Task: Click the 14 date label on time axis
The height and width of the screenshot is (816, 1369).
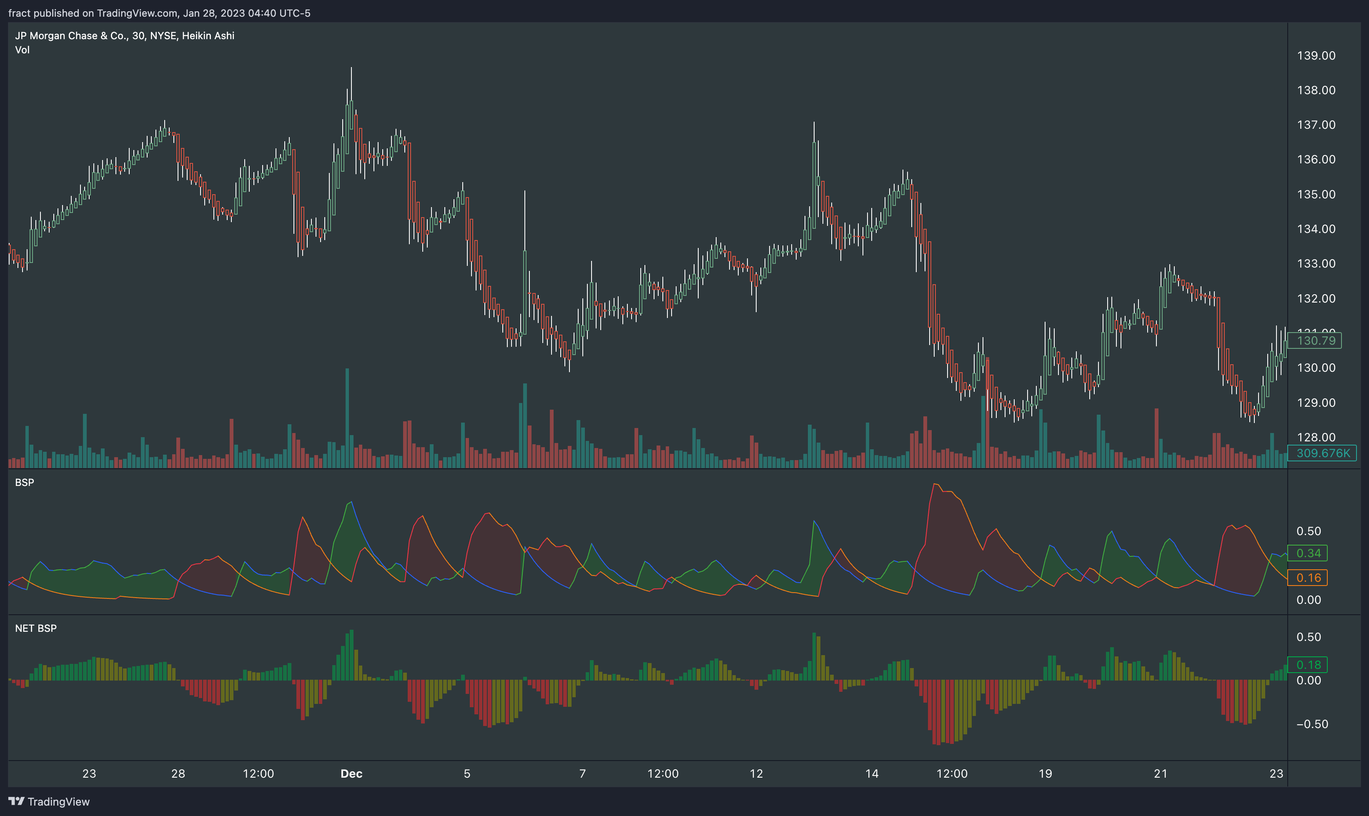Action: (x=872, y=773)
